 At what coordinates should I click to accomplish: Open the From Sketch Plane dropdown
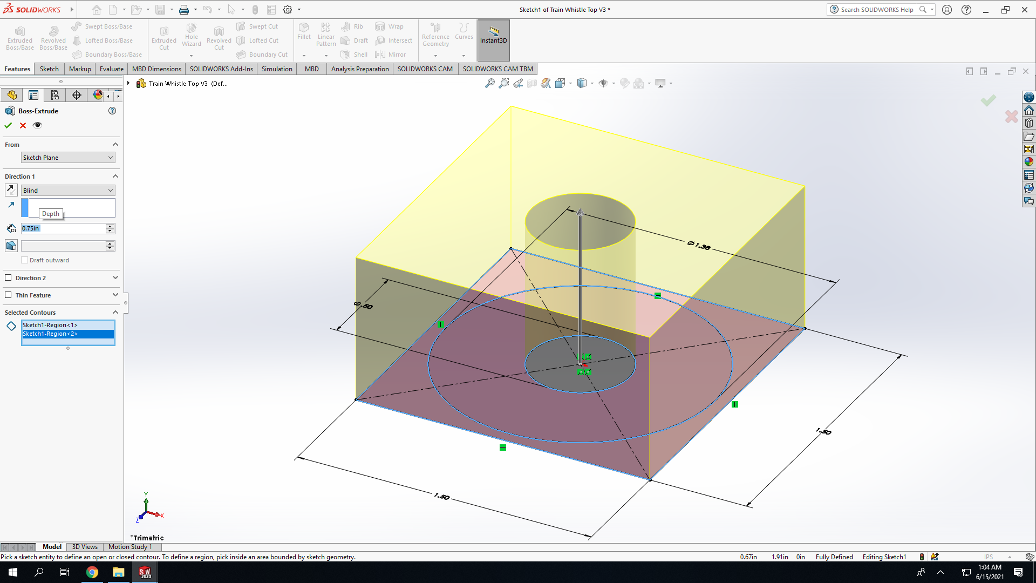pos(68,158)
